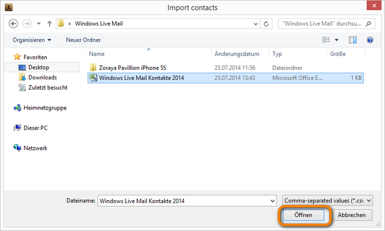Go back with the back arrow

click(x=13, y=24)
